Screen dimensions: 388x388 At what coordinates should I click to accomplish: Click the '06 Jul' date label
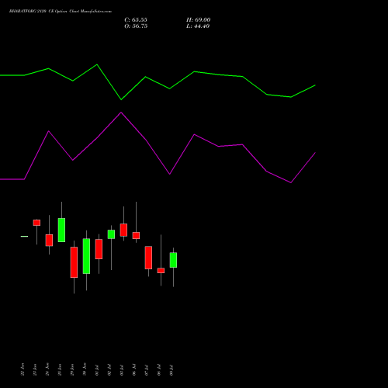click(x=134, y=370)
